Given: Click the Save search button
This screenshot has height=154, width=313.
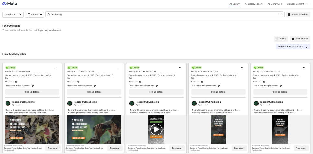Looking at the screenshot, I should pos(300,39).
